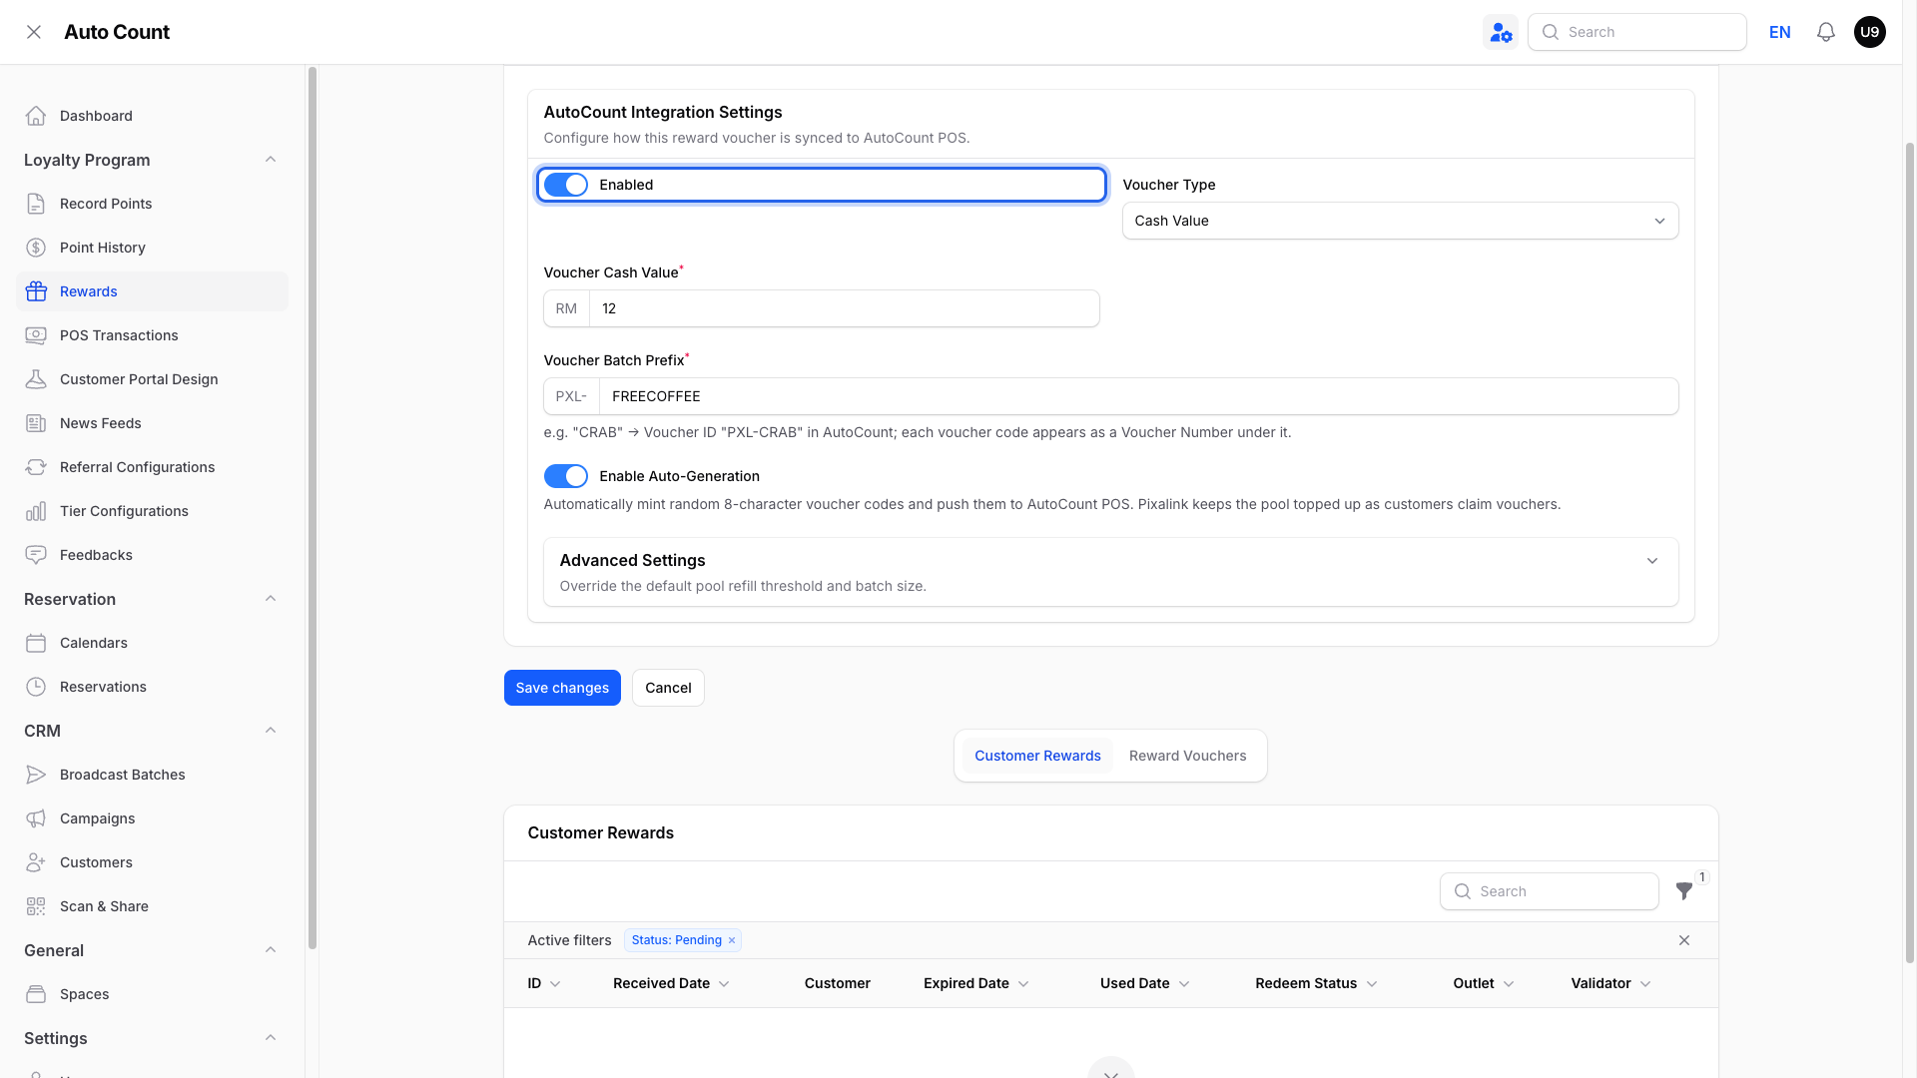
Task: Click the Reservations clock icon
Action: point(36,687)
